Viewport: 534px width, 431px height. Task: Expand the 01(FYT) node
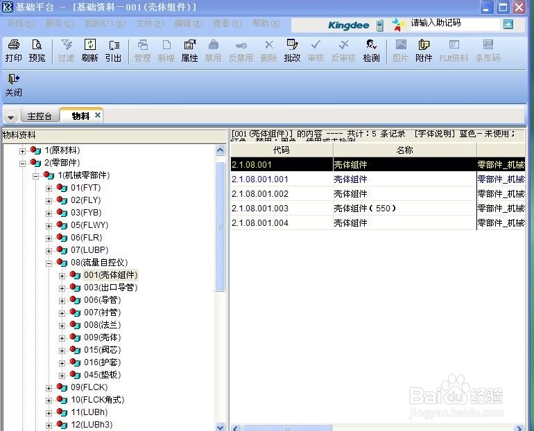point(49,188)
